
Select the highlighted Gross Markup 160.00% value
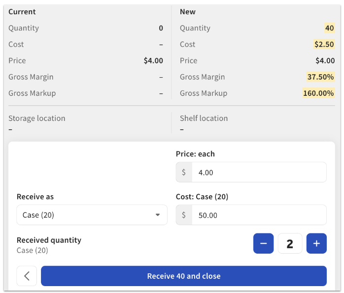(318, 93)
